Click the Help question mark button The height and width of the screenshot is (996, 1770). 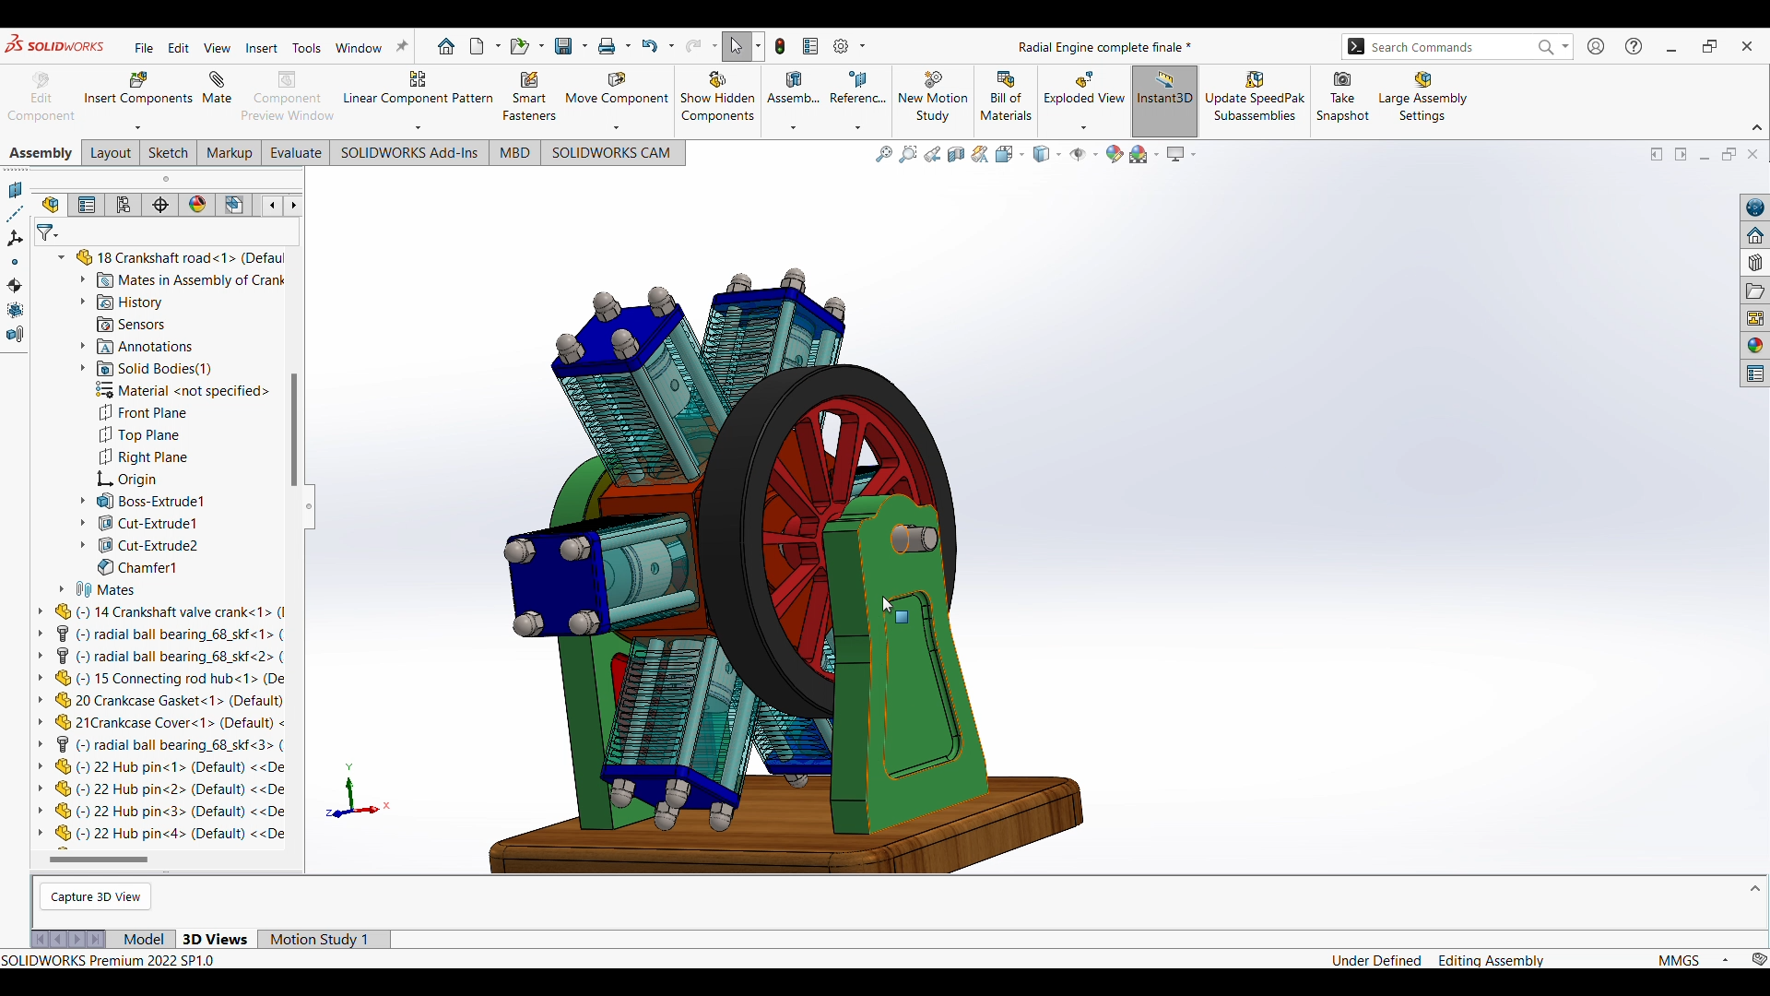pyautogui.click(x=1634, y=46)
